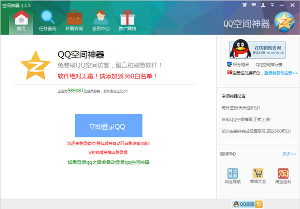This screenshot has height=209, width=300.
Task: Click the 应用中心 heading
Action: [228, 154]
